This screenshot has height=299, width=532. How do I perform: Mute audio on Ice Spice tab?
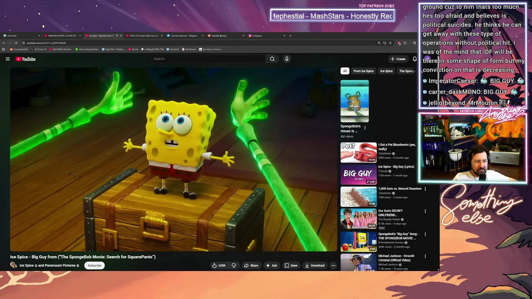116,36
